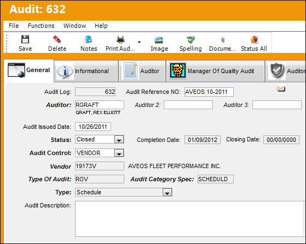Open the Help menu

click(x=101, y=26)
